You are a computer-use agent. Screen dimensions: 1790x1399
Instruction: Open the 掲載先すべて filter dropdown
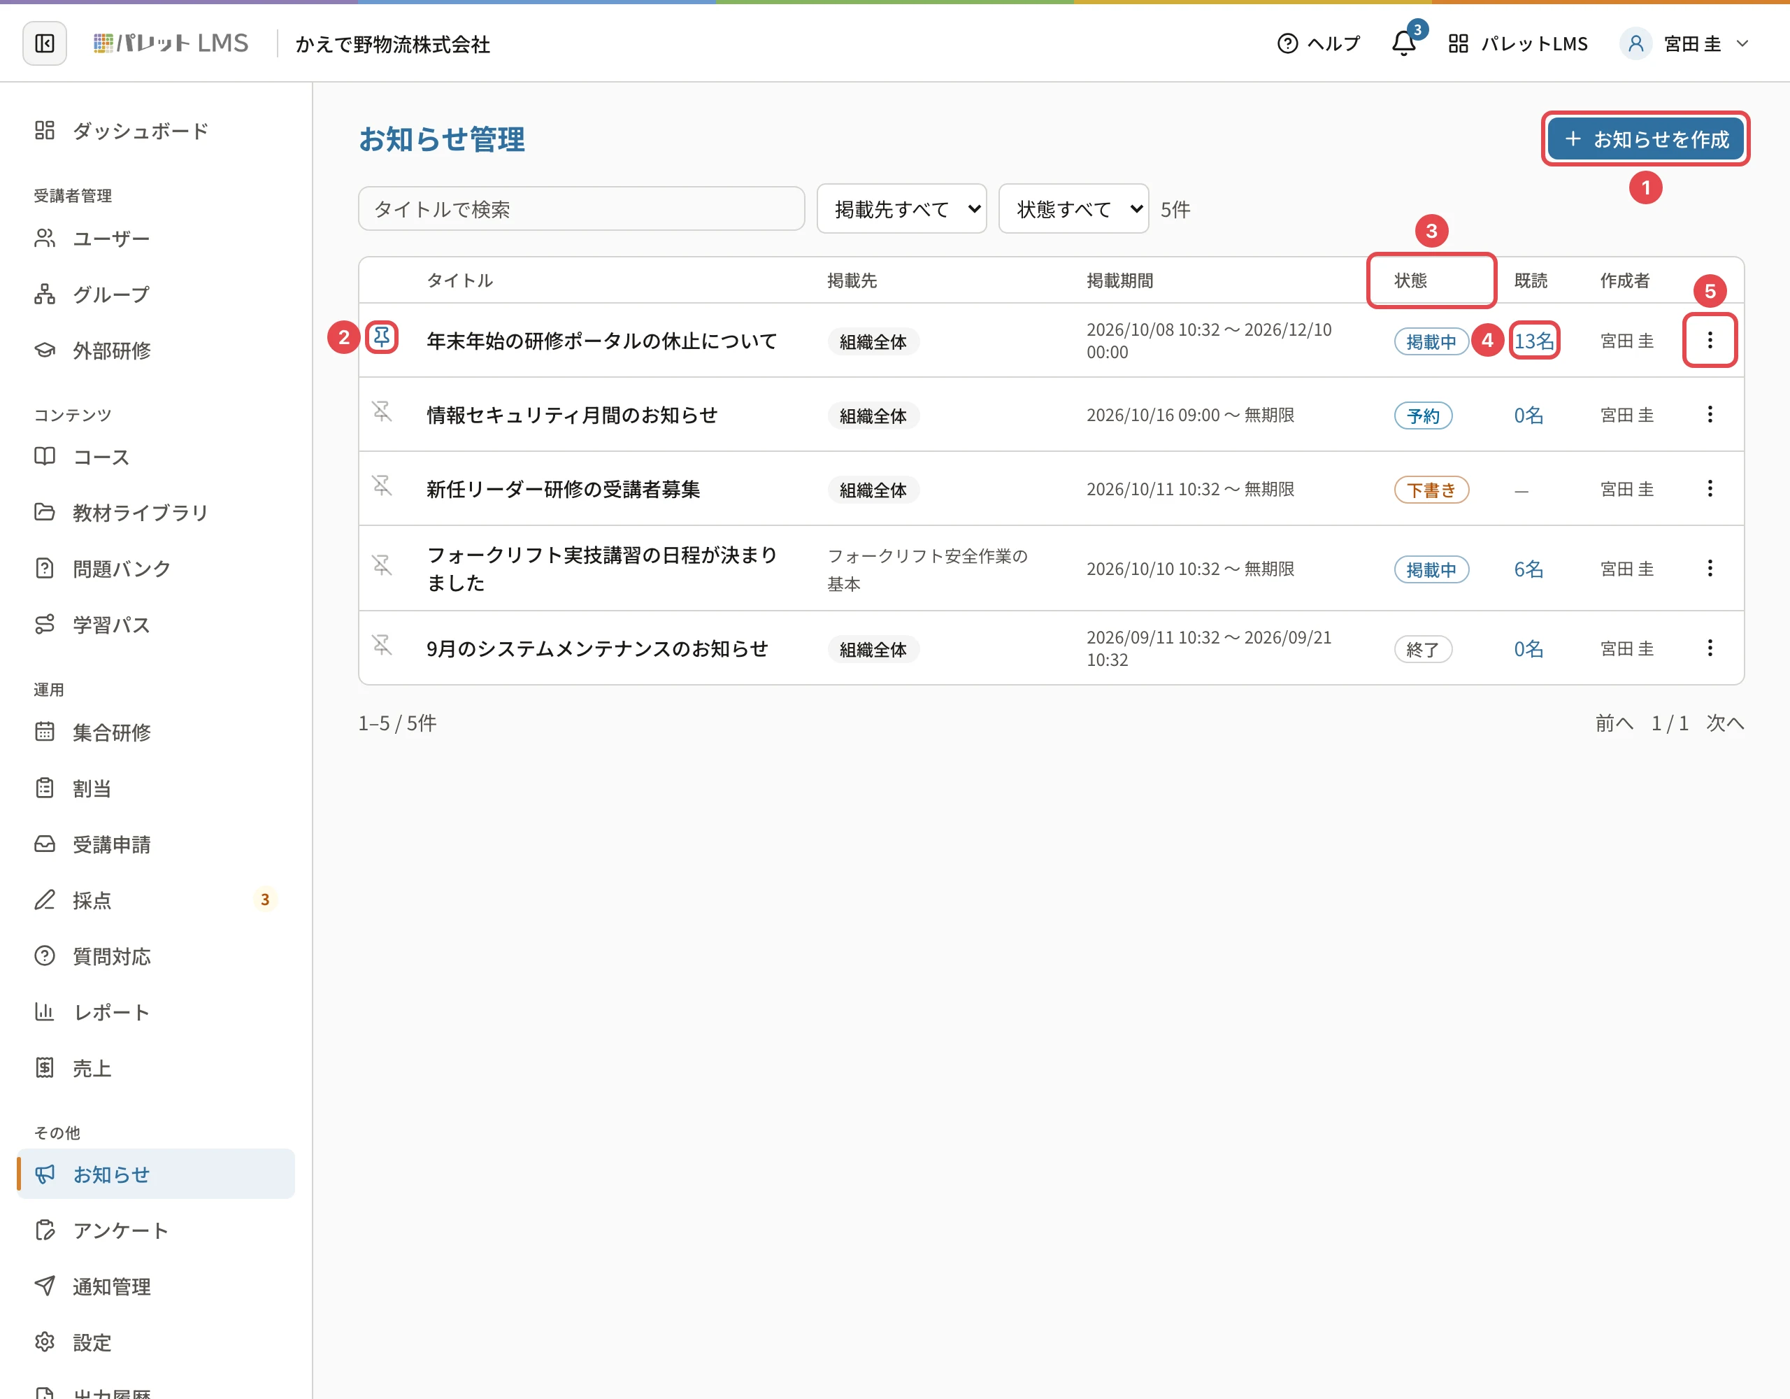click(x=901, y=209)
